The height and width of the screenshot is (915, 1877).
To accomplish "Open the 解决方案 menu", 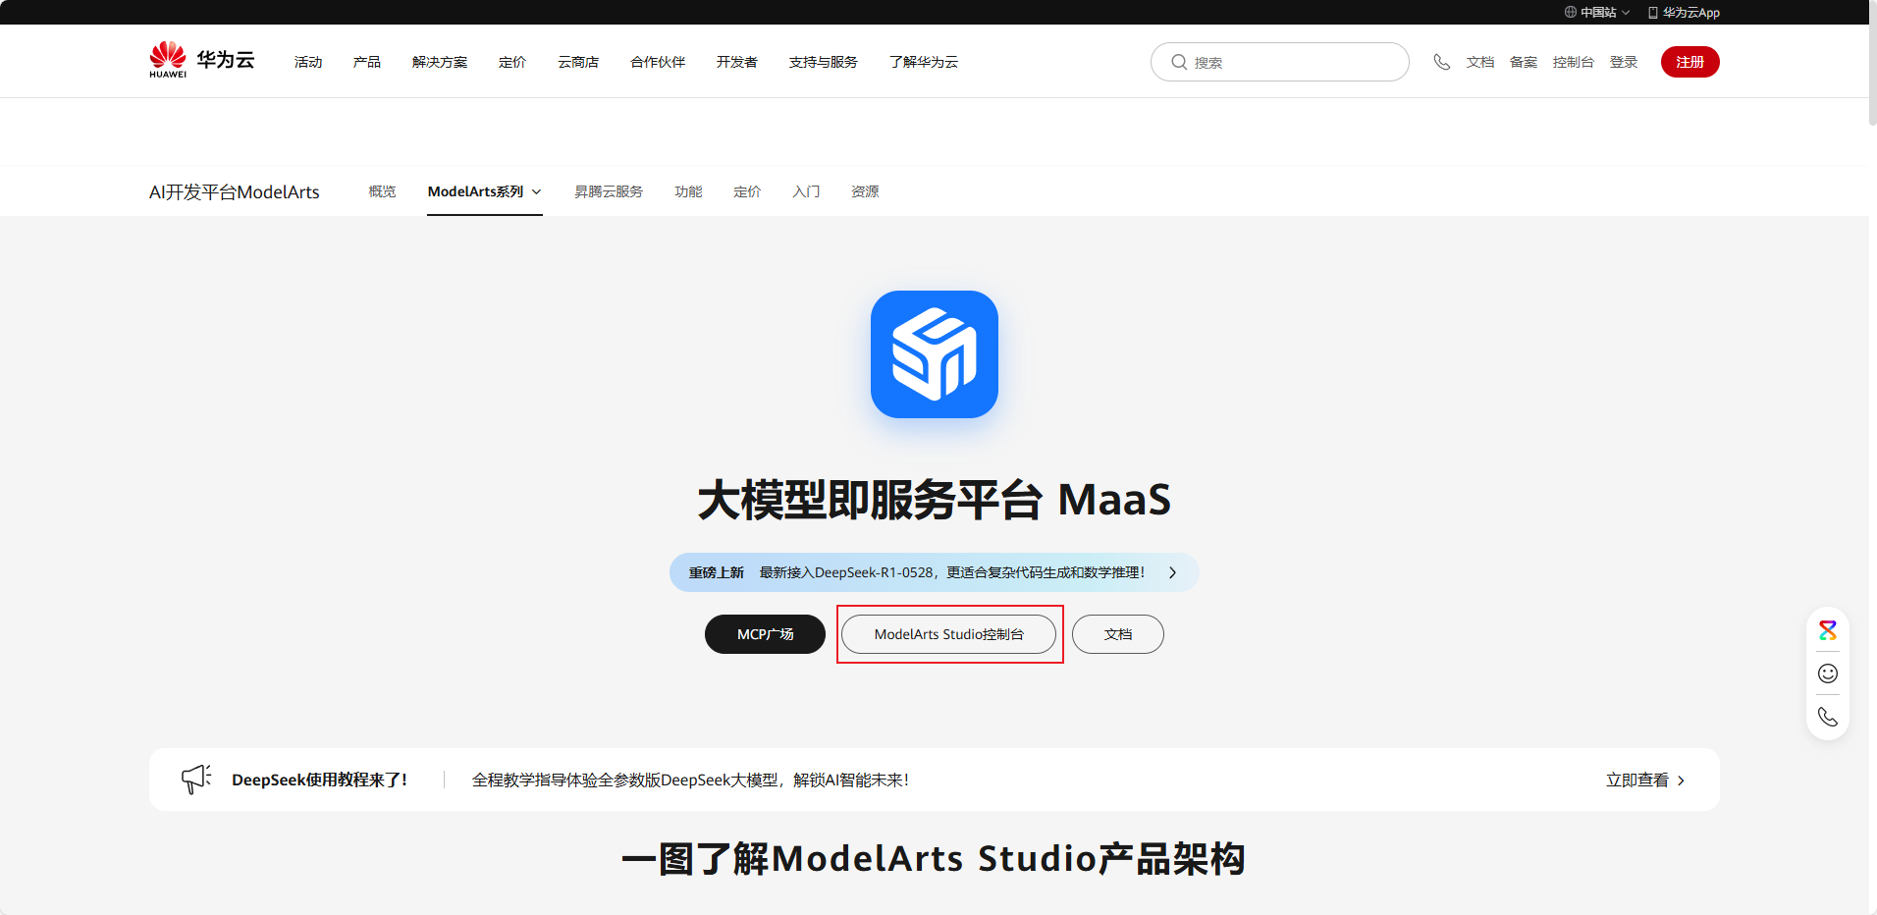I will [x=440, y=62].
